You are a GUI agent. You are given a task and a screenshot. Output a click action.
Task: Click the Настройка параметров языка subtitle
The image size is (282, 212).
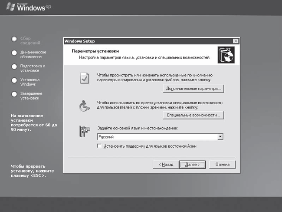(x=144, y=58)
